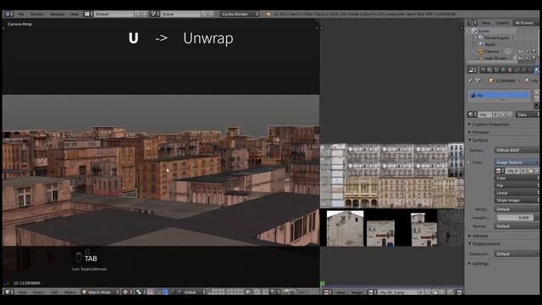This screenshot has width=542, height=305.
Task: Add a new scene
Action: click(x=204, y=14)
